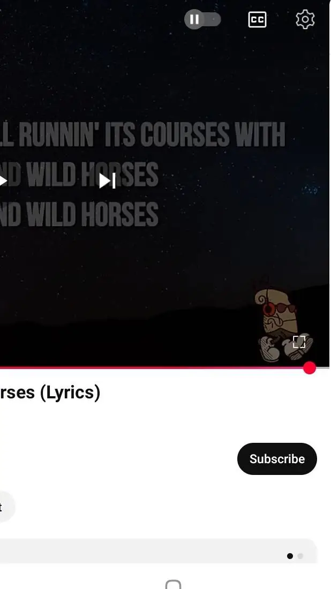Subscribe to the channel
Image resolution: width=331 pixels, height=589 pixels.
tap(277, 459)
